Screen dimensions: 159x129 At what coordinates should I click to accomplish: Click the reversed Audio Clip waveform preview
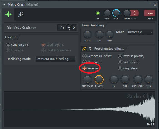80,109
